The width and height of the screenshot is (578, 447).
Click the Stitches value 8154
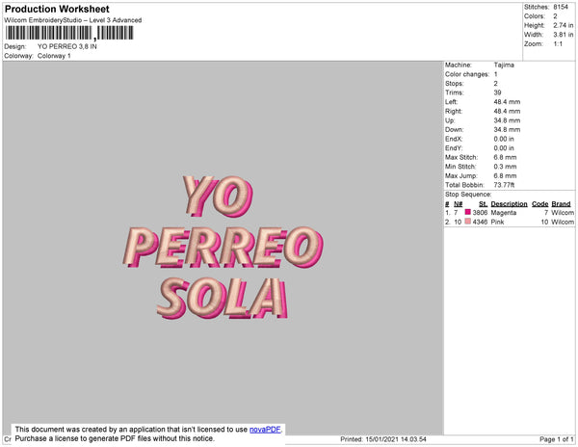[561, 7]
